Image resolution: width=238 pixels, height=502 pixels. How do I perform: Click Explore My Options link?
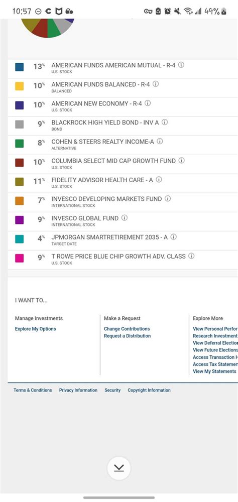tap(36, 329)
